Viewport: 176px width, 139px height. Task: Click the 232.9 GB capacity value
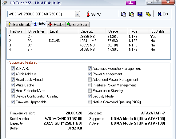point(63,123)
